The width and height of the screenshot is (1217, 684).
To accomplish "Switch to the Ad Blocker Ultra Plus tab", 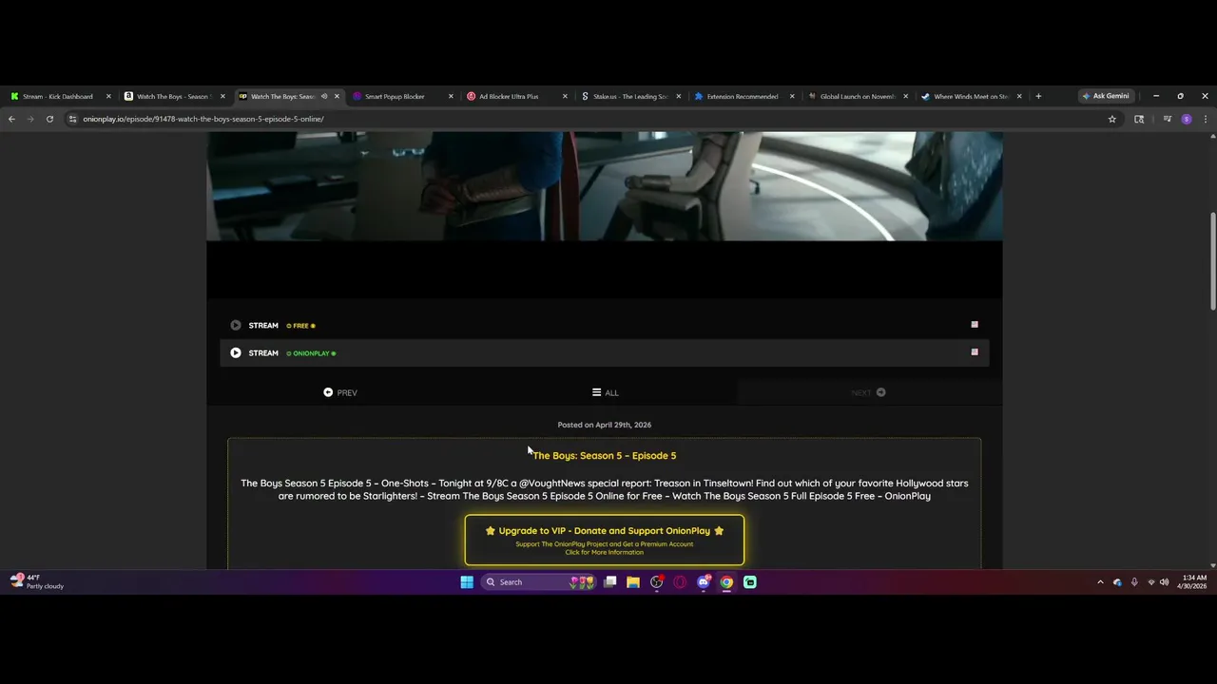I will coord(509,96).
